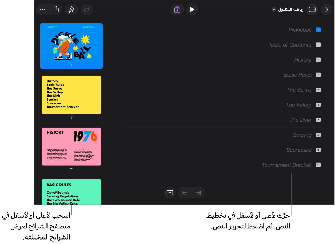This screenshot has width=335, height=244.
Task: Tap the Share icon in the toolbar
Action: pos(56,9)
